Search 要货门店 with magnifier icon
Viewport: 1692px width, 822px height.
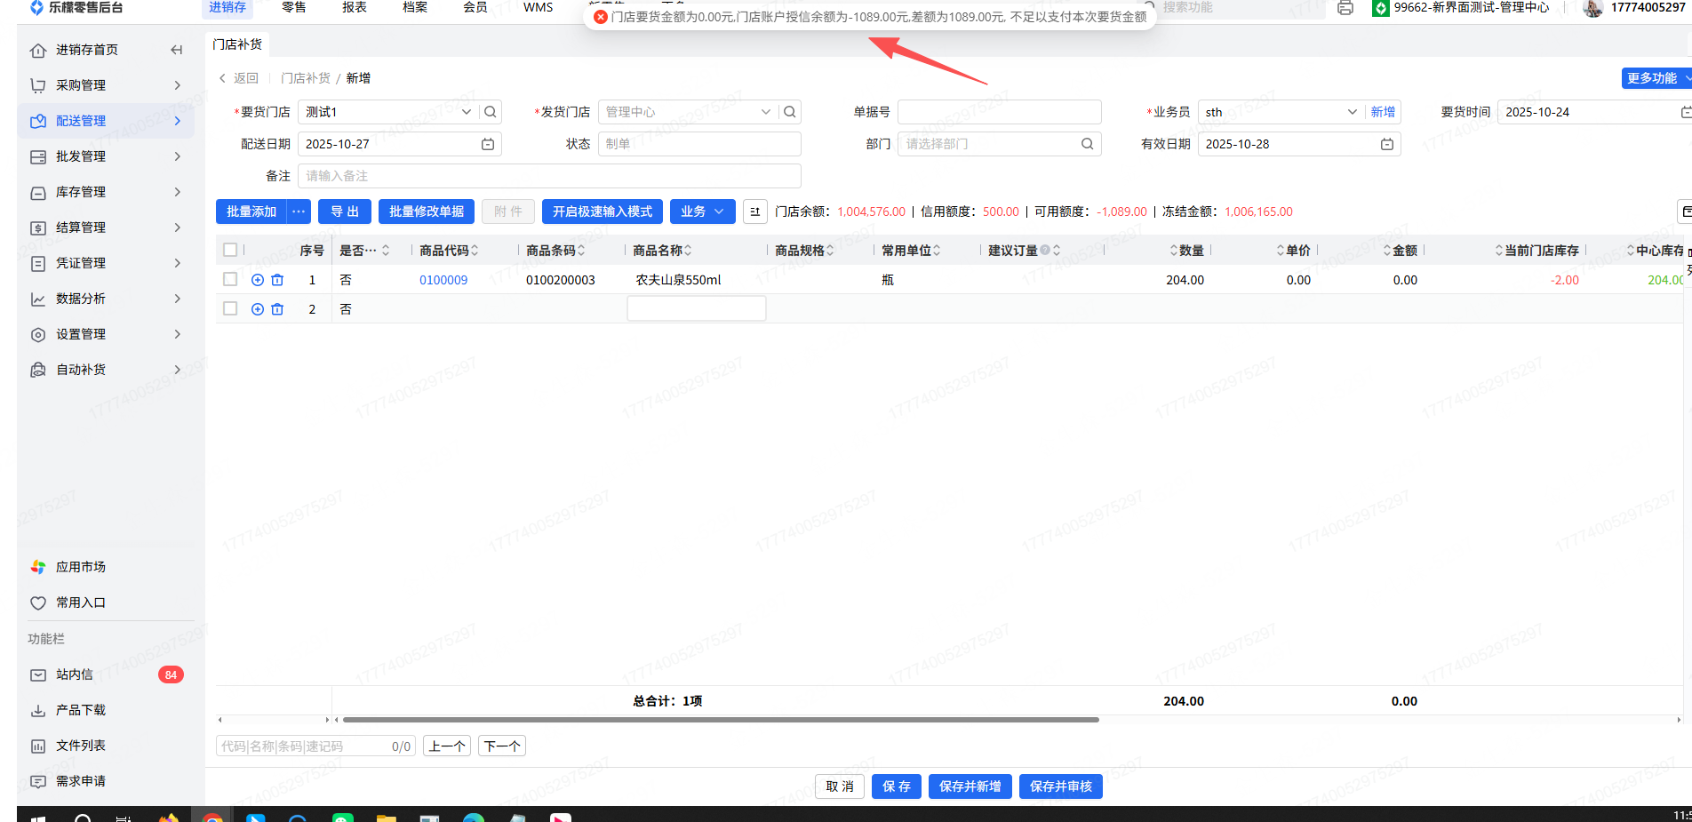[x=491, y=112]
